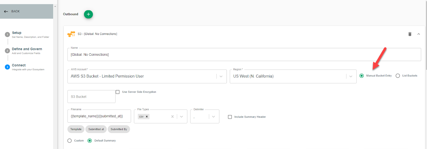Open the Region dropdown
The image size is (427, 149).
[x=351, y=76]
